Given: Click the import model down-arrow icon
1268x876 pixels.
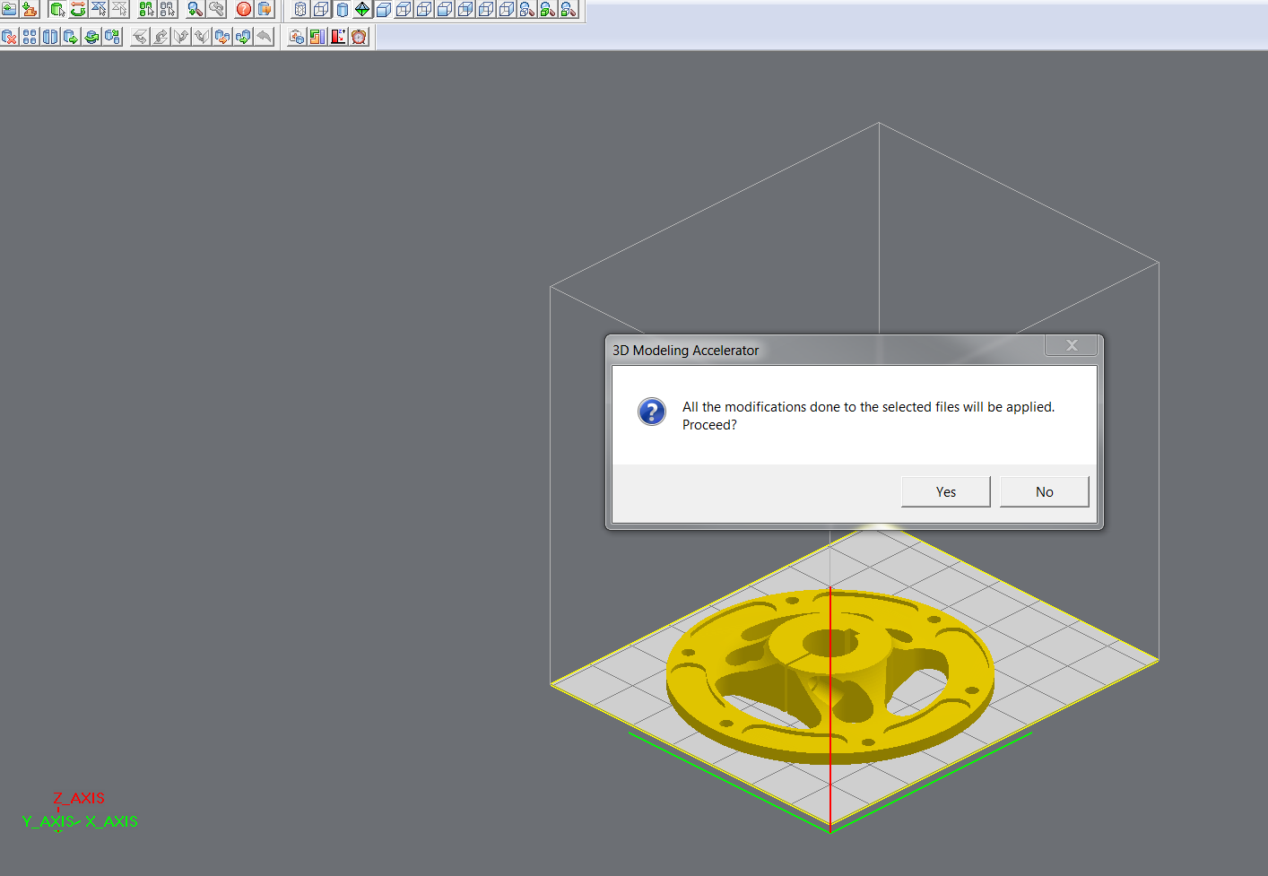Looking at the screenshot, I should (30, 9).
